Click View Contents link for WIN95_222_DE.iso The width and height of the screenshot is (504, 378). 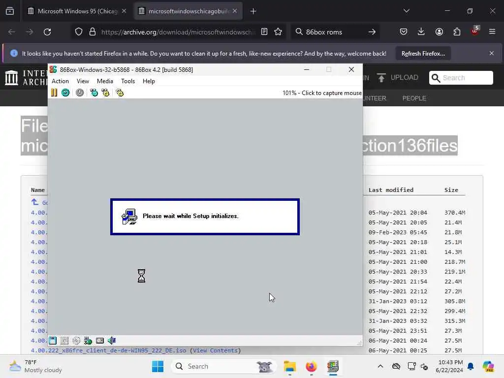pyautogui.click(x=215, y=350)
